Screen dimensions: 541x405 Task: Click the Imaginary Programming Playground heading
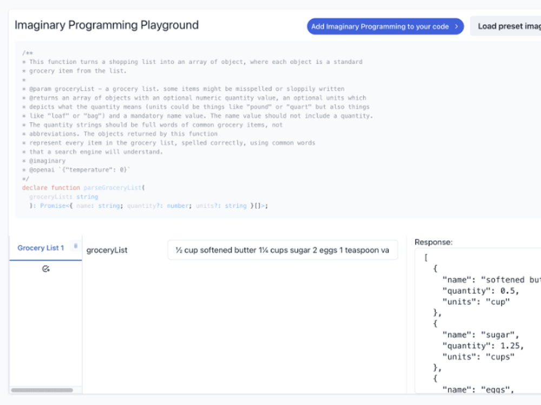(107, 25)
